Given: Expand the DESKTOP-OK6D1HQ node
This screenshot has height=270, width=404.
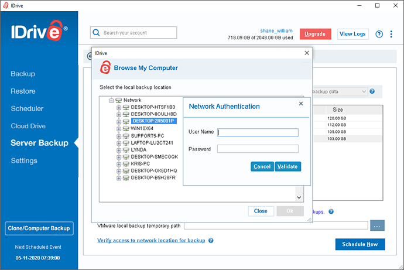Looking at the screenshot, I should 119,171.
